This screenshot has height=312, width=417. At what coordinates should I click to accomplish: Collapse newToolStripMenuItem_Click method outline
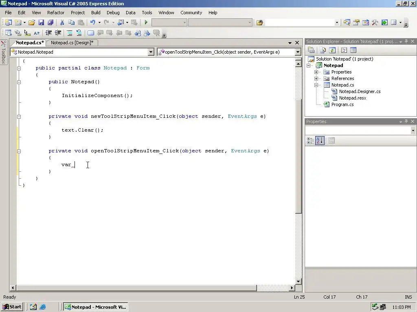pyautogui.click(x=19, y=117)
